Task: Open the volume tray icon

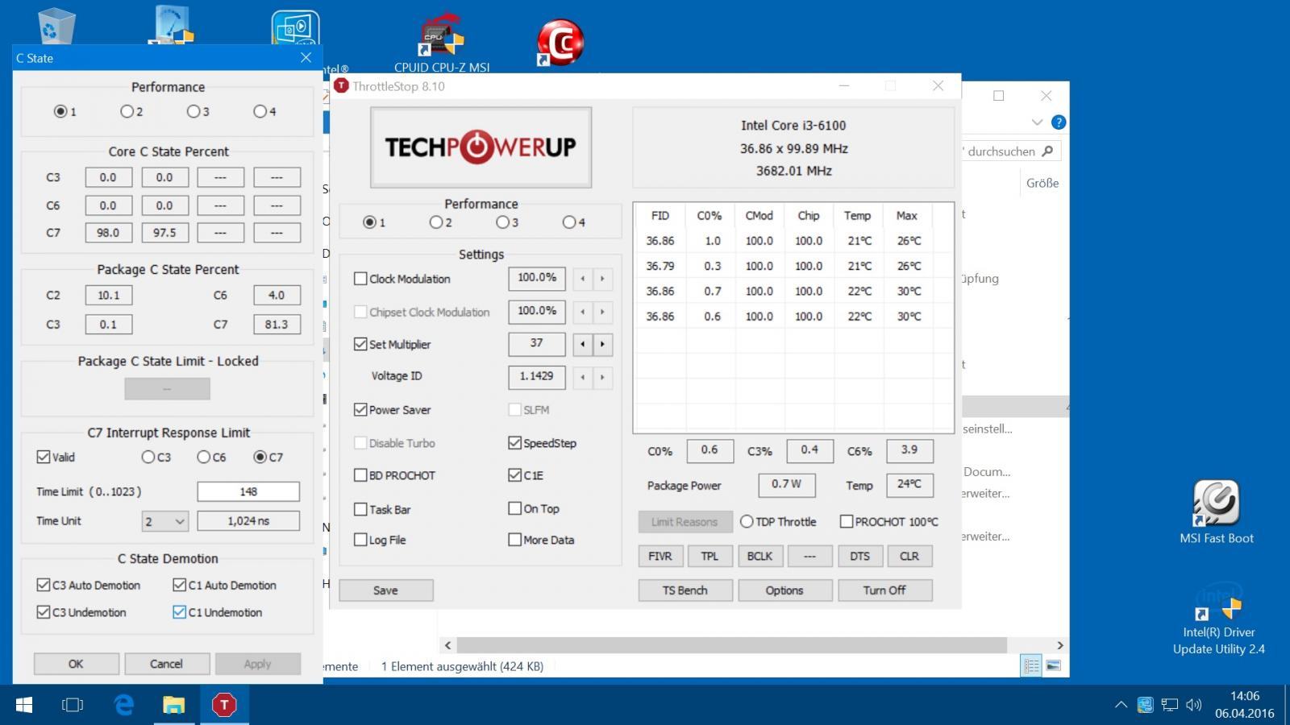Action: tap(1193, 705)
